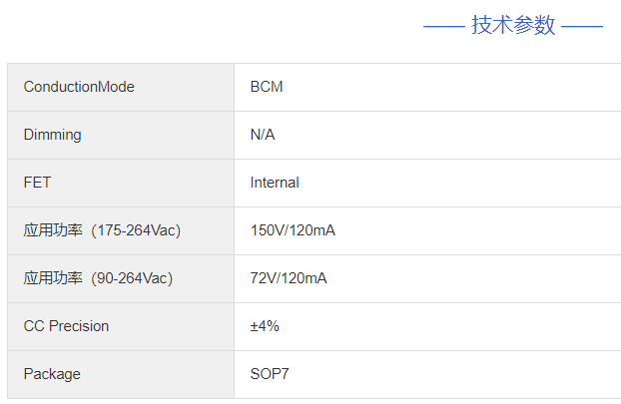The image size is (621, 404).
Task: Click the N/A dimming value
Action: click(263, 135)
